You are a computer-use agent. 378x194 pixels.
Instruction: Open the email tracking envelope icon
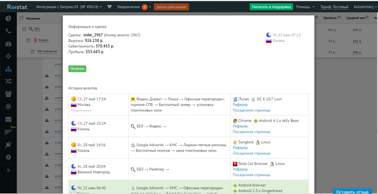click(8, 119)
